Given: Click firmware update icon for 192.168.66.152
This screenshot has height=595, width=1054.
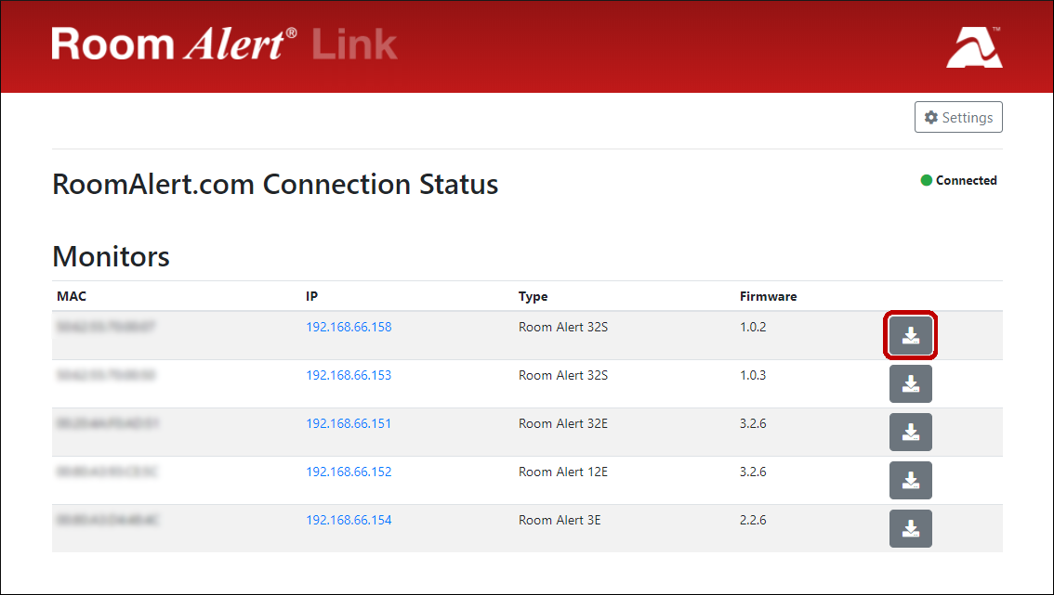Looking at the screenshot, I should [910, 481].
